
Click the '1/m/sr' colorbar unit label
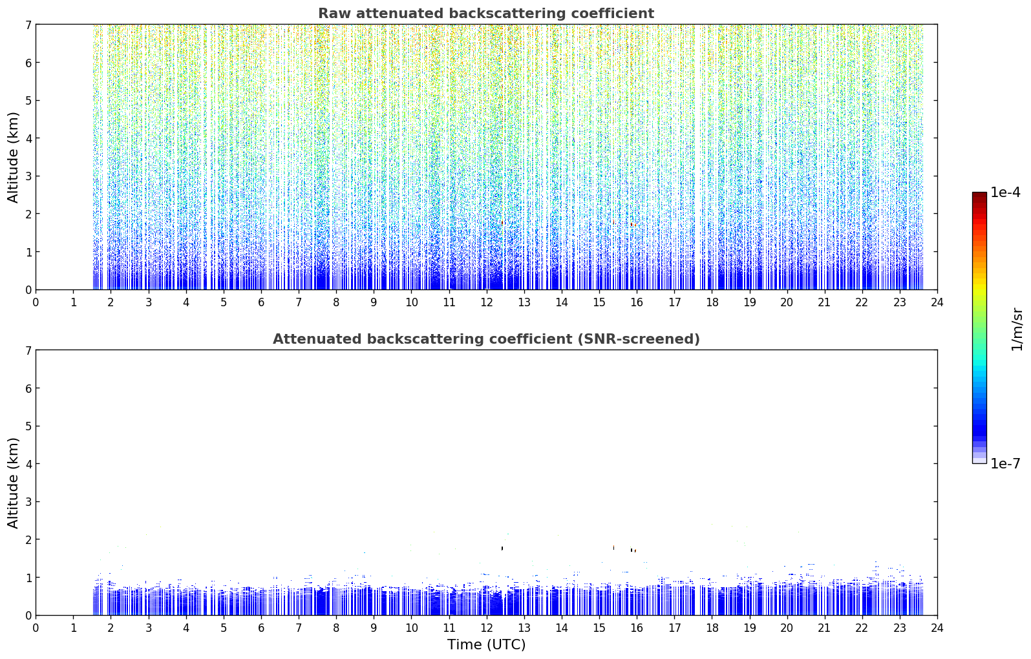(1017, 328)
